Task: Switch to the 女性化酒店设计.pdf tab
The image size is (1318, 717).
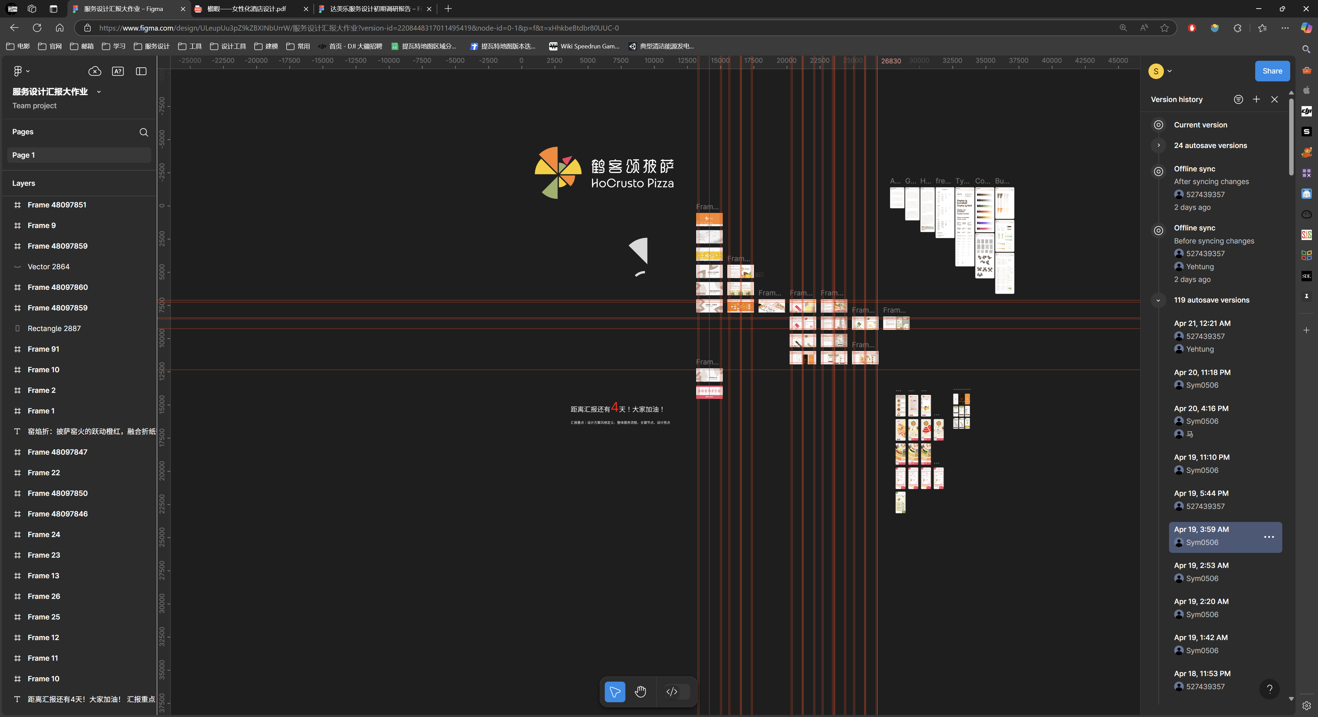Action: point(252,9)
